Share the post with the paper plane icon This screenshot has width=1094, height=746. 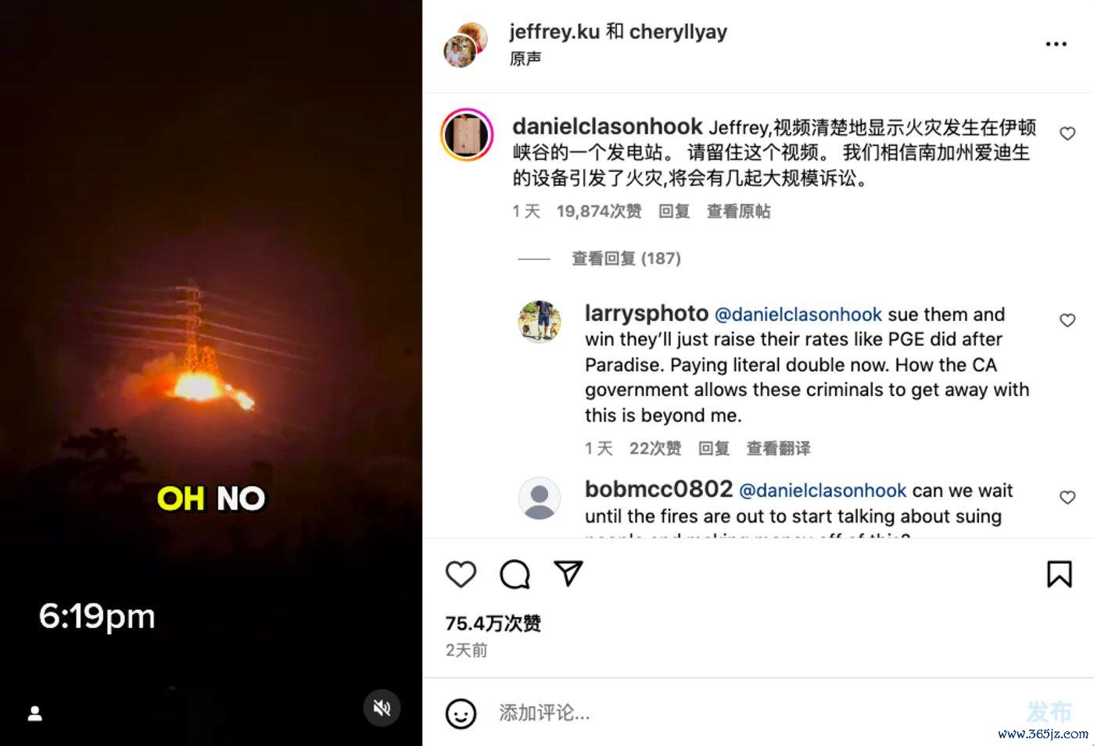569,573
